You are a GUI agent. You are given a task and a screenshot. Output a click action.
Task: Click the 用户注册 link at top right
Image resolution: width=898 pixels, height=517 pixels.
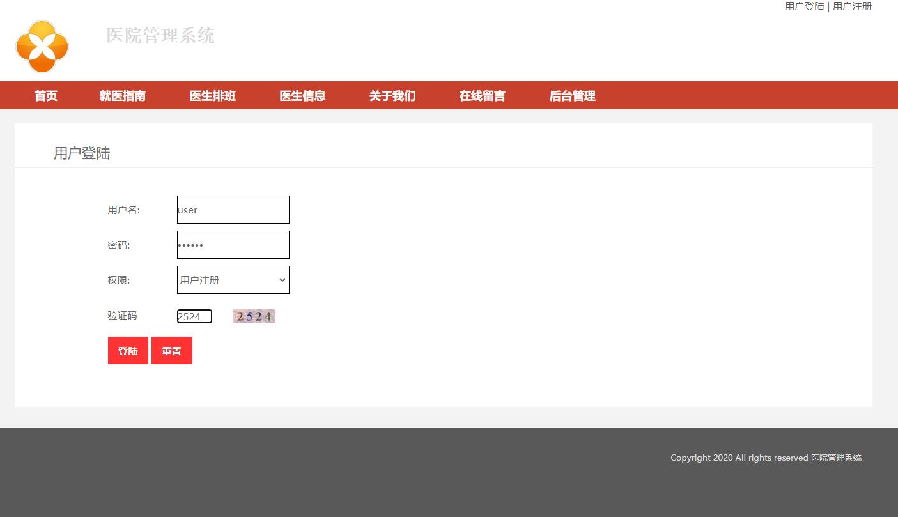click(852, 6)
